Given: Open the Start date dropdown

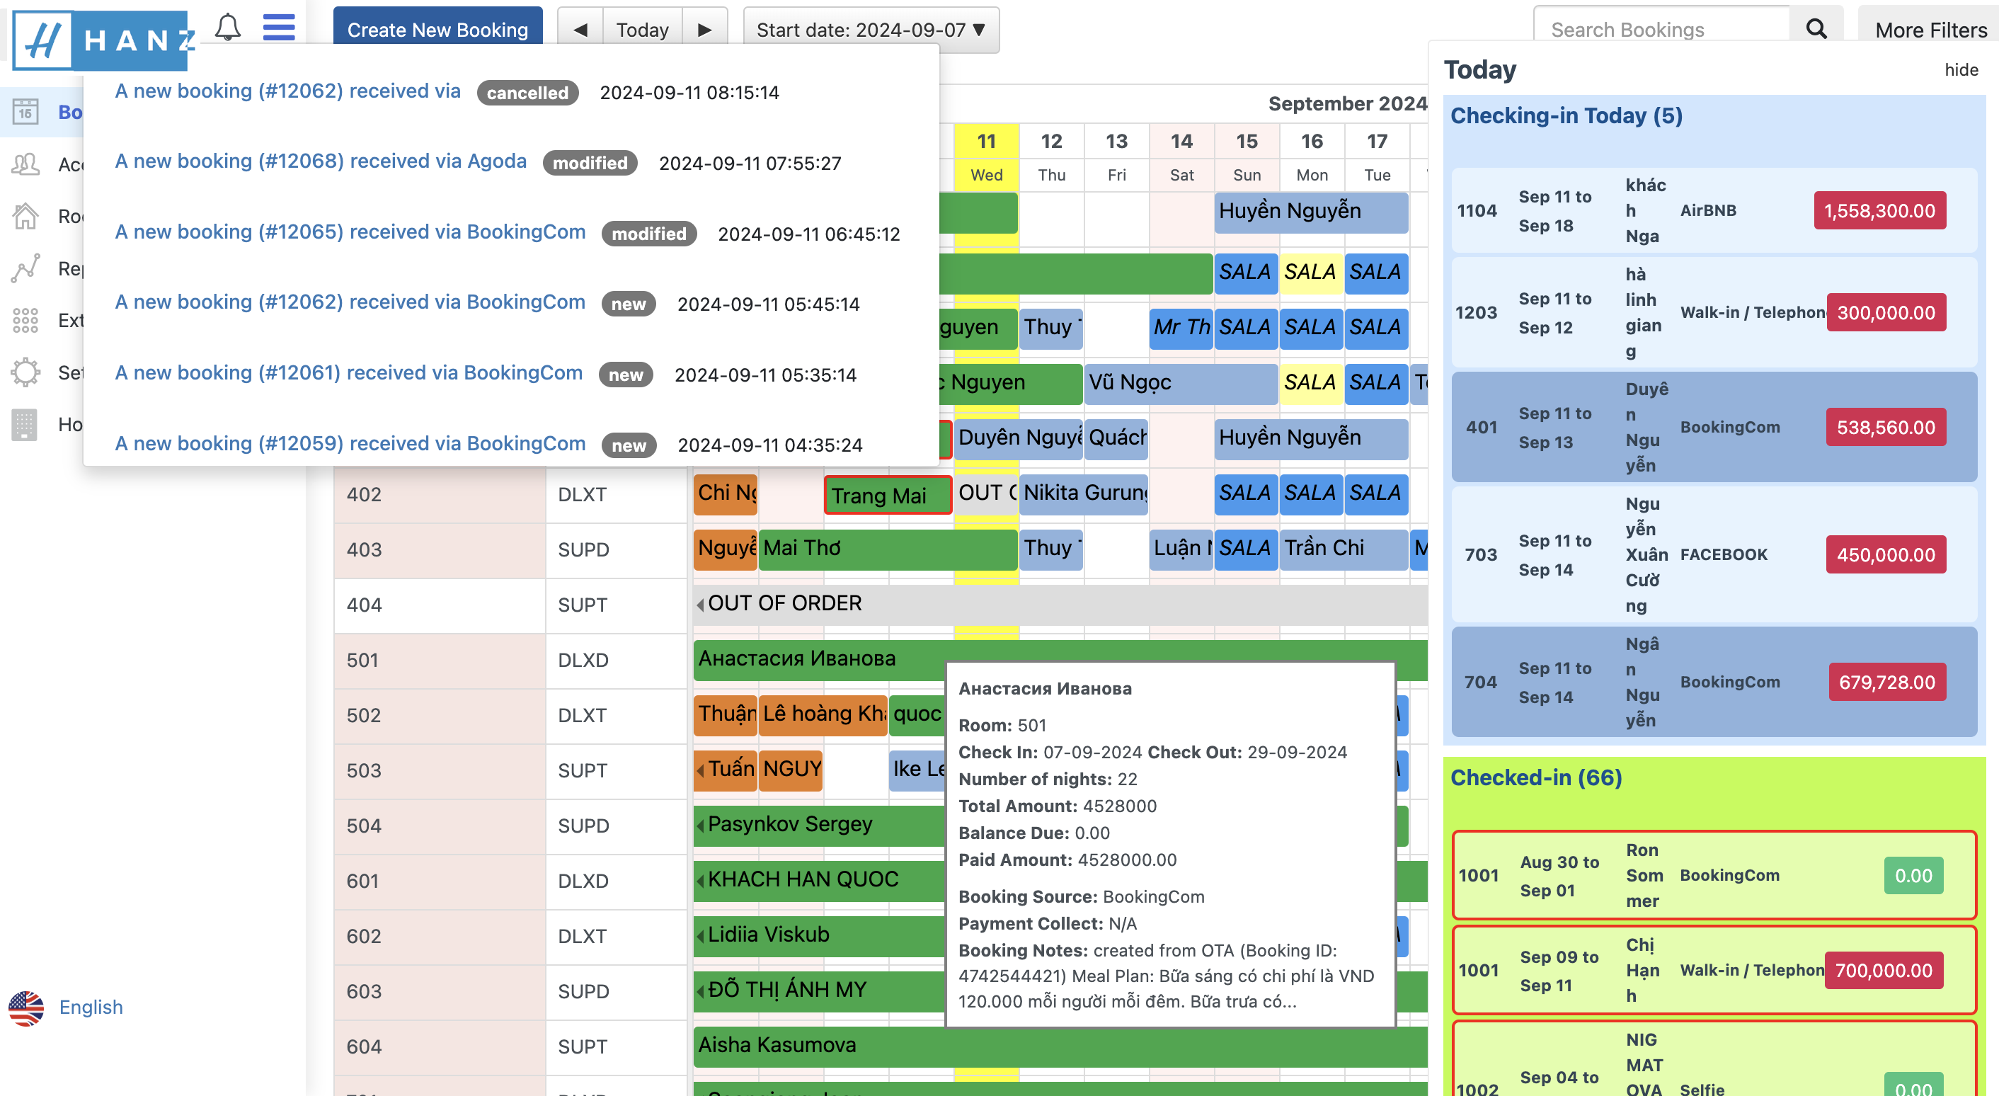Looking at the screenshot, I should tap(871, 30).
